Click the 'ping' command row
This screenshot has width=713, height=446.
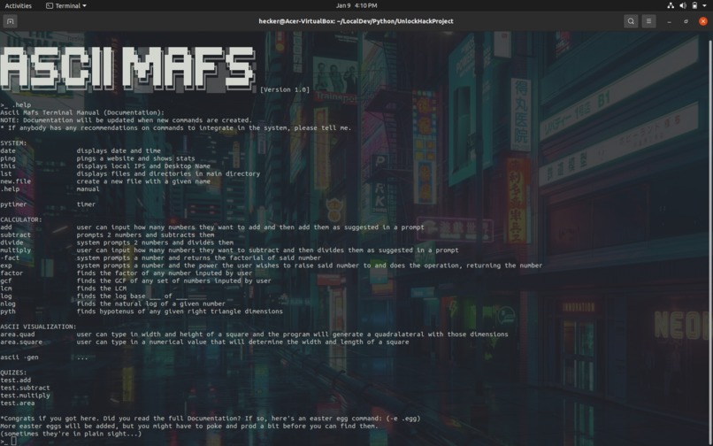[97, 158]
